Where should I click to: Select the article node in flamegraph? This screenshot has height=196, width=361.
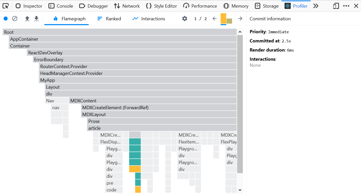pyautogui.click(x=127, y=128)
